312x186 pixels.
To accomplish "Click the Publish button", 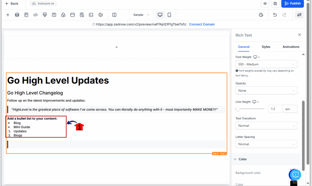I will (292, 4).
